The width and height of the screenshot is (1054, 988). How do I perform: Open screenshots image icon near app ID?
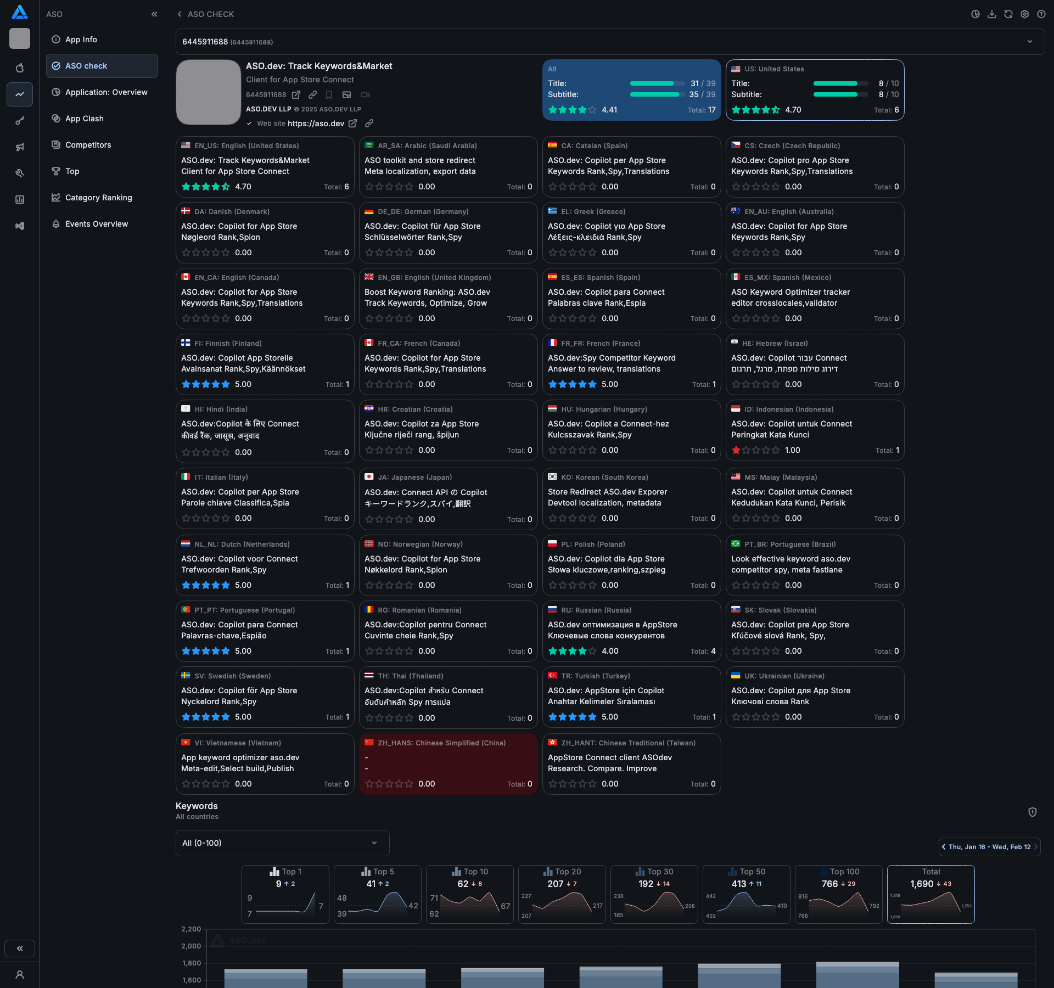point(346,95)
